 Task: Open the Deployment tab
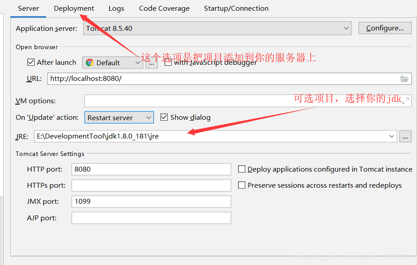[74, 8]
